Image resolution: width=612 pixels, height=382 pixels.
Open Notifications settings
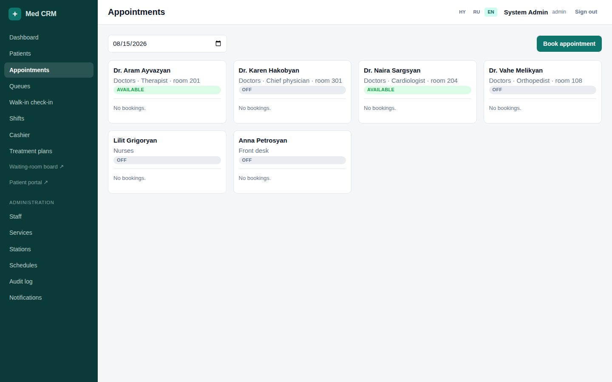click(x=49, y=298)
